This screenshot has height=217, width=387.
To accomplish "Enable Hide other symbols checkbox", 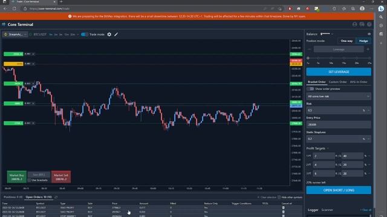I will [279, 197].
